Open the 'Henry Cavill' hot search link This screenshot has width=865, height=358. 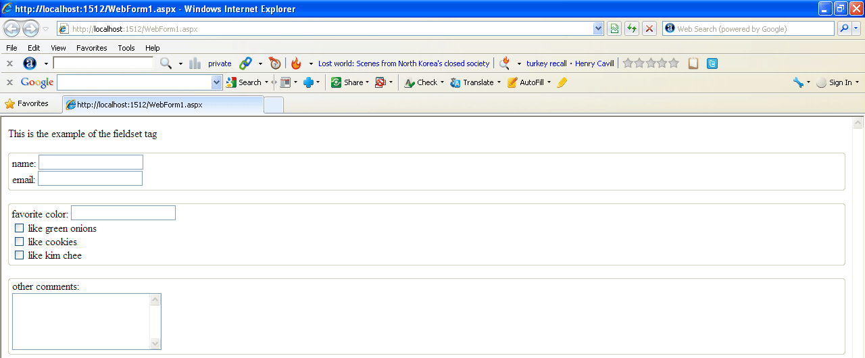coord(595,63)
